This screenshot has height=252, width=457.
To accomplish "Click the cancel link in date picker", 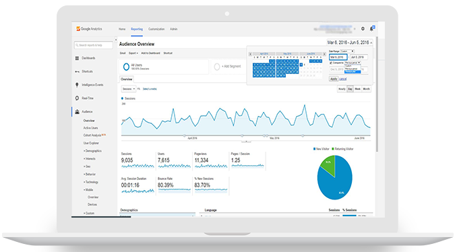I will (342, 79).
